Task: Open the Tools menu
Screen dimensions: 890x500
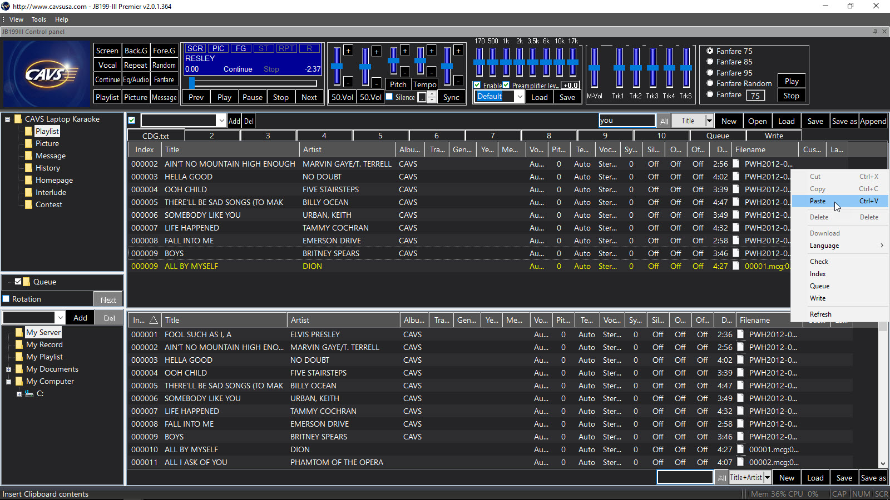Action: tap(39, 19)
